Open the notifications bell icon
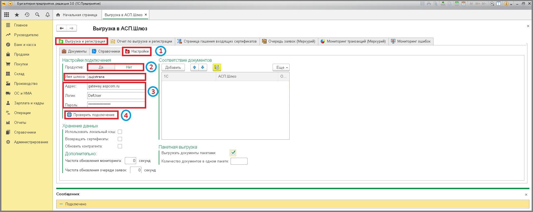Image resolution: width=533 pixels, height=212 pixels. click(48, 15)
